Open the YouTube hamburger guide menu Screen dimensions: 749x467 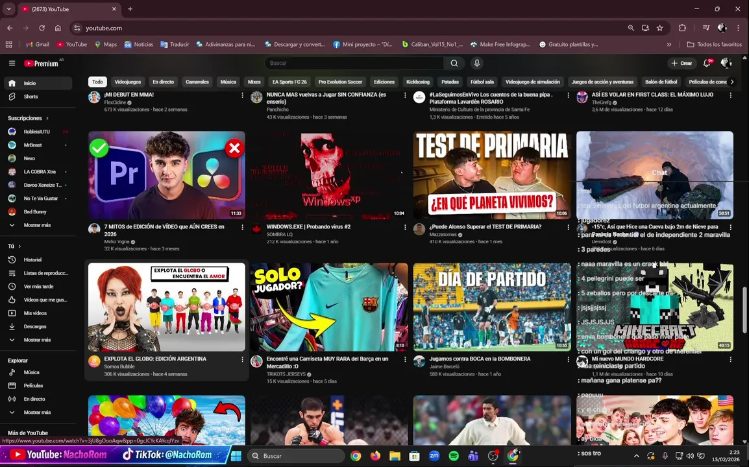12,63
